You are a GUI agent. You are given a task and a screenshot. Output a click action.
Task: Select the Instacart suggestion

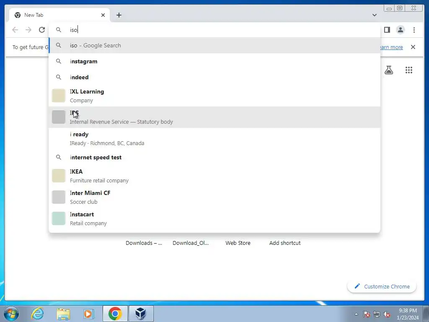click(x=214, y=218)
